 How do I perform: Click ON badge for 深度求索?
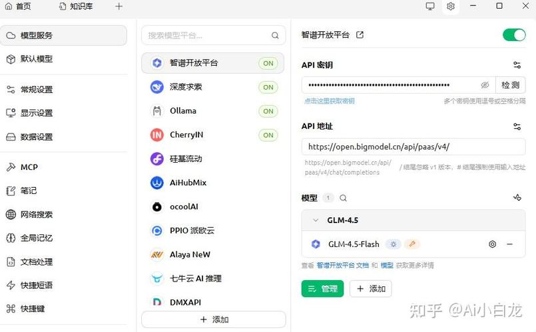click(268, 87)
